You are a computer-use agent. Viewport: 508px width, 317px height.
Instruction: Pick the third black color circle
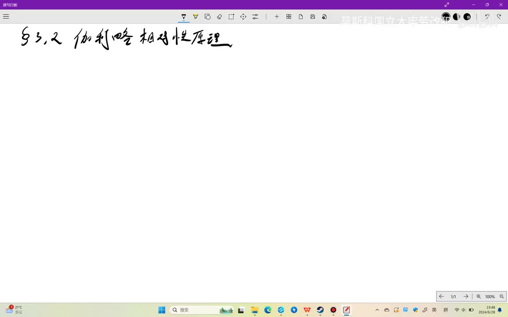467,16
